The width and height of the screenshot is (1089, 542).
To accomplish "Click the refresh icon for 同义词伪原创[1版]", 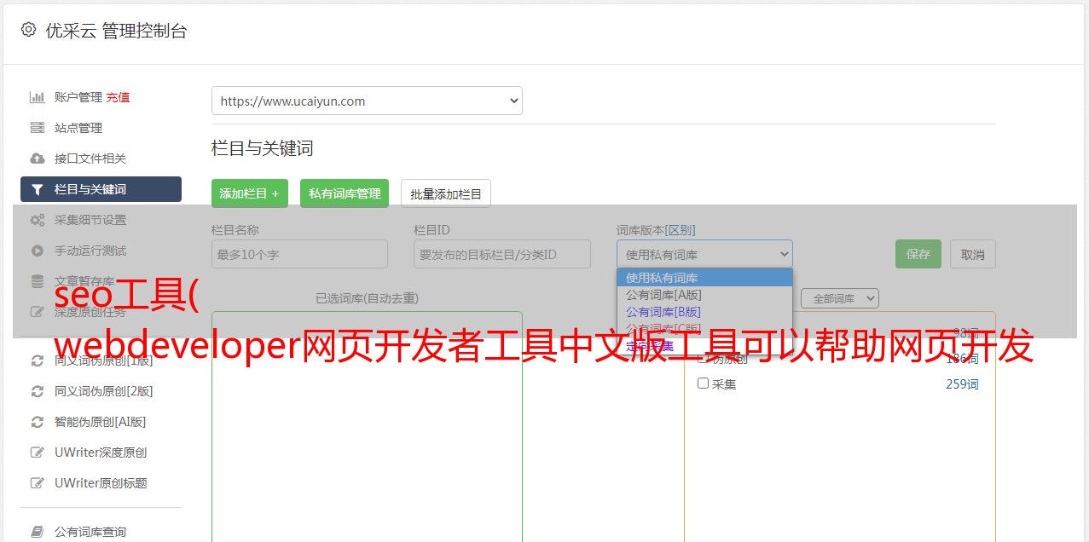I will pyautogui.click(x=37, y=360).
